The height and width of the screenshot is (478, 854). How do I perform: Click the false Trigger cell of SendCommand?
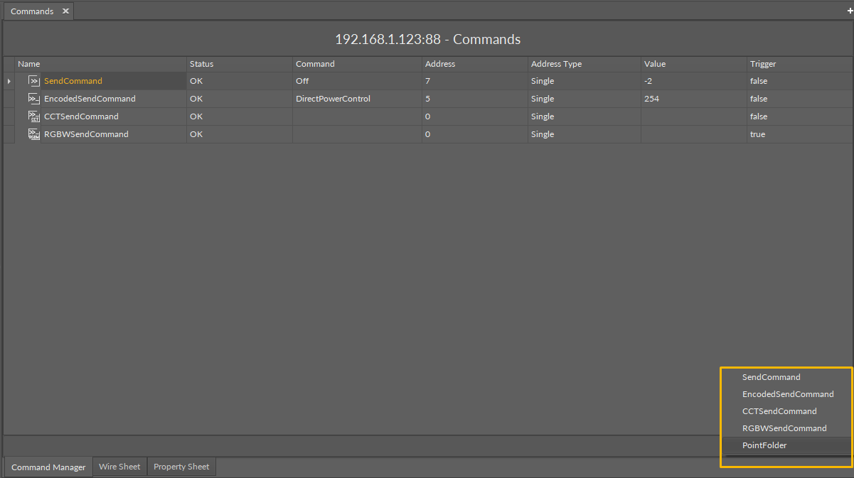tap(799, 81)
